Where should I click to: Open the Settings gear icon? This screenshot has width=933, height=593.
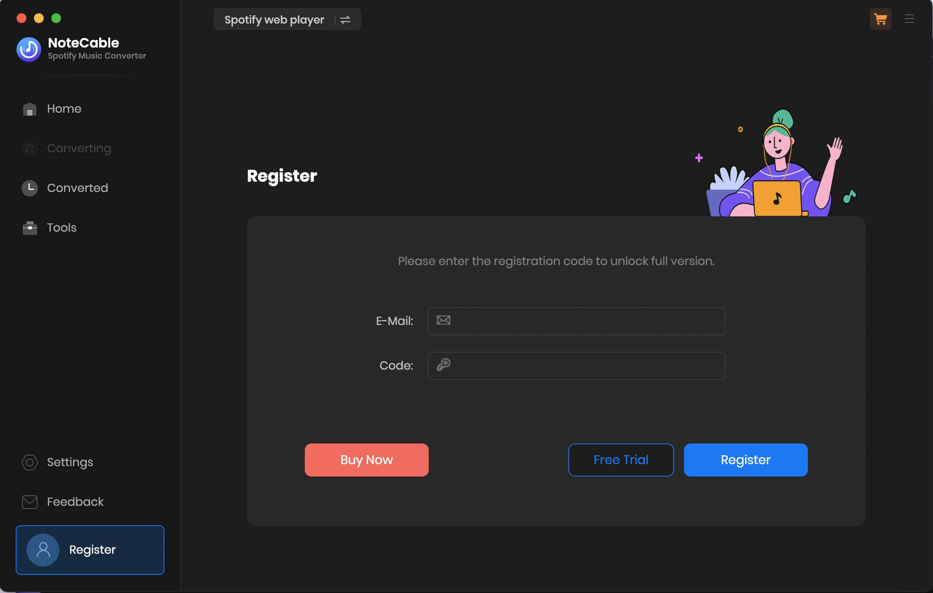[28, 463]
